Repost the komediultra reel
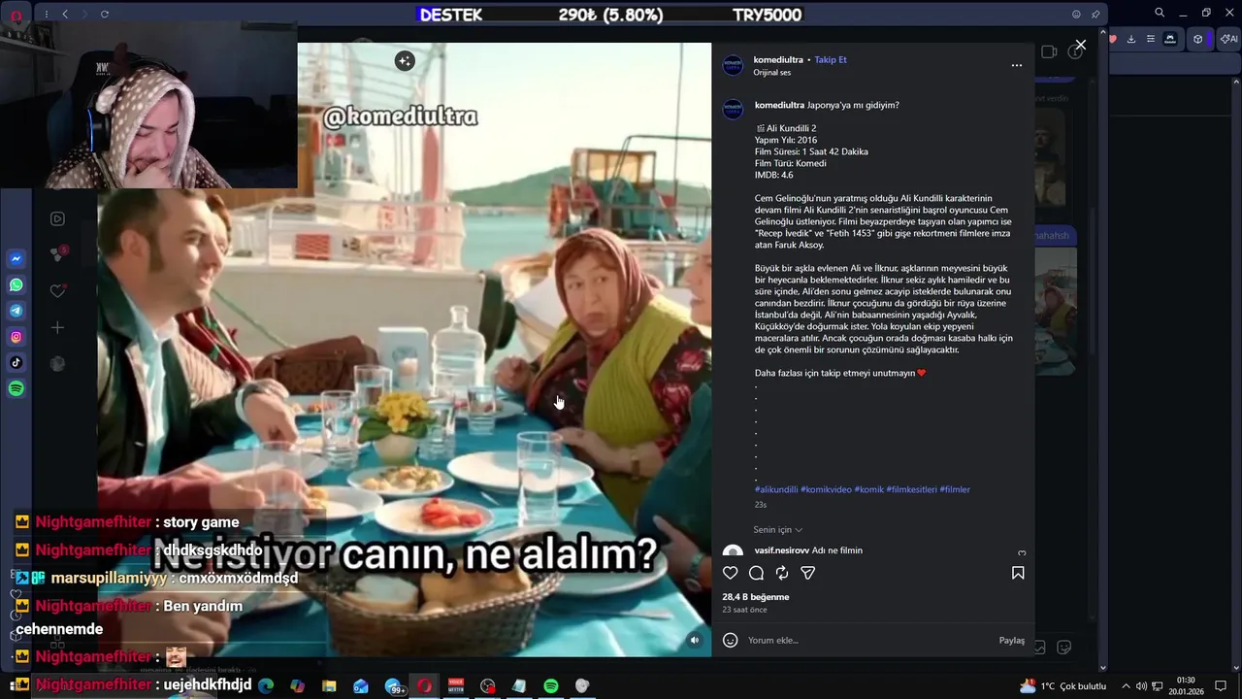 782,573
